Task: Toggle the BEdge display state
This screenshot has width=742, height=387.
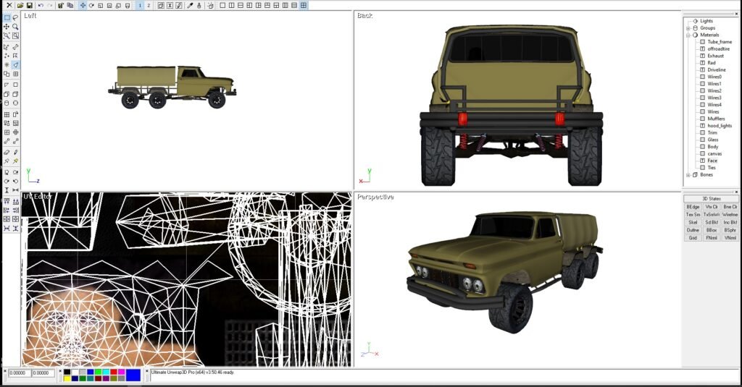Action: point(693,206)
